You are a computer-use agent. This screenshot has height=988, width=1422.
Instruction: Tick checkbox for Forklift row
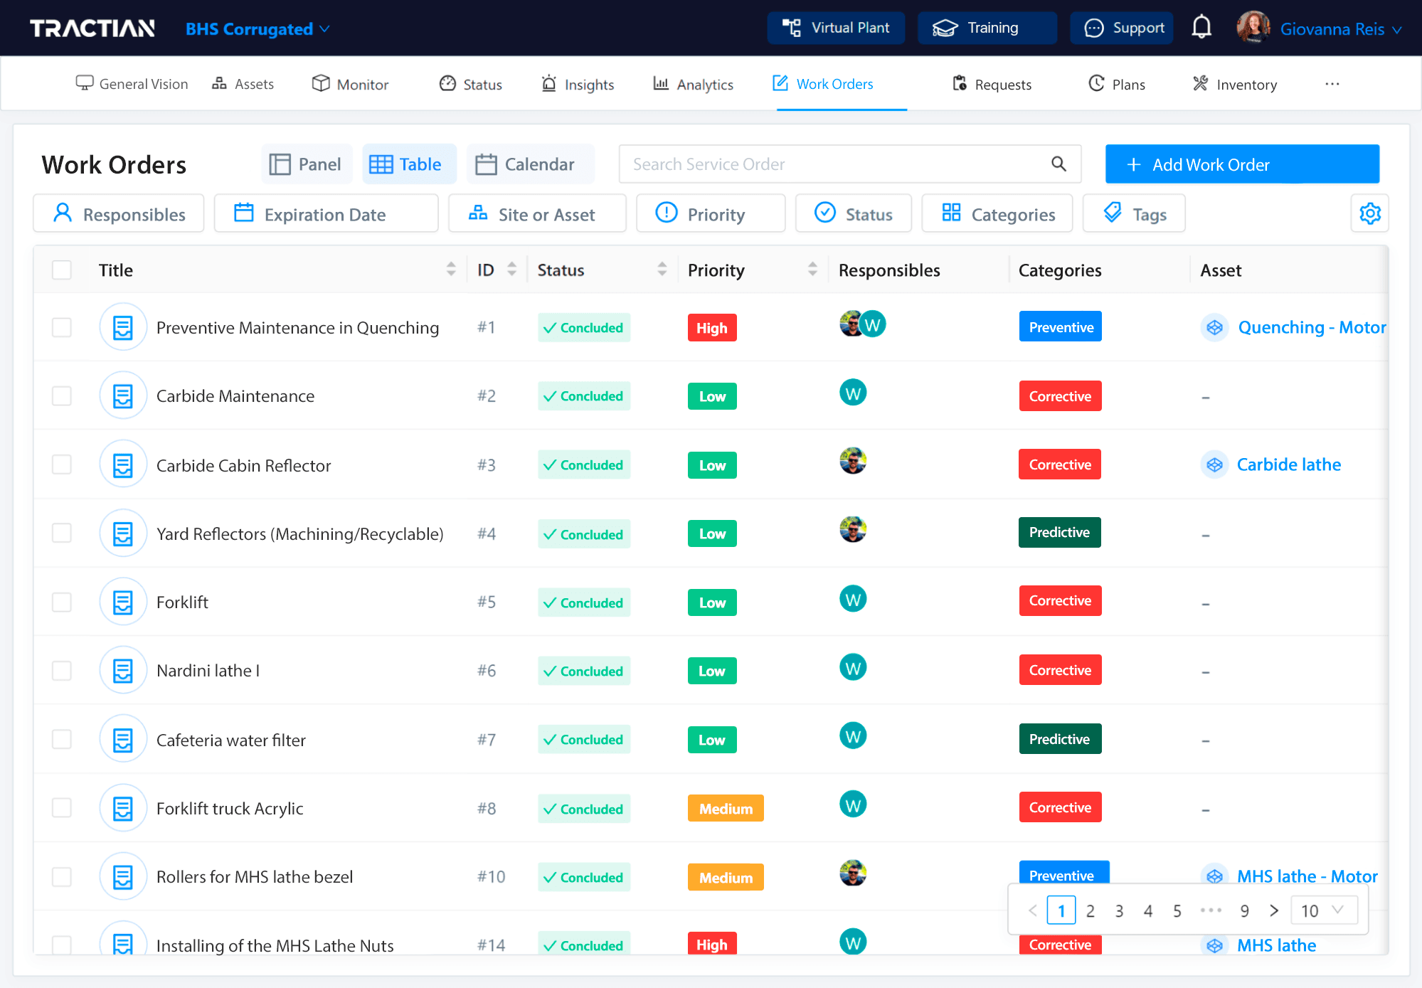click(x=62, y=602)
